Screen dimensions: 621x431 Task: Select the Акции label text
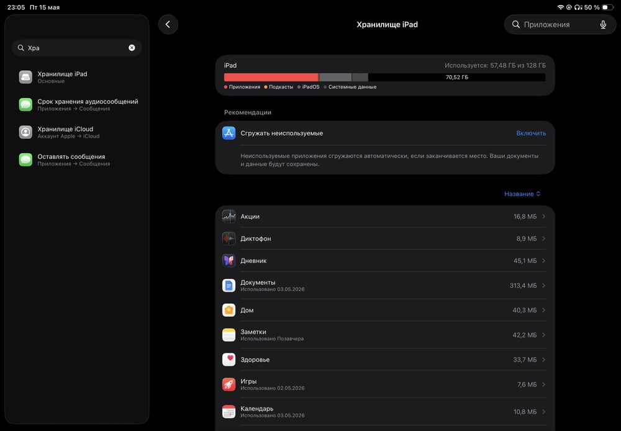[250, 216]
